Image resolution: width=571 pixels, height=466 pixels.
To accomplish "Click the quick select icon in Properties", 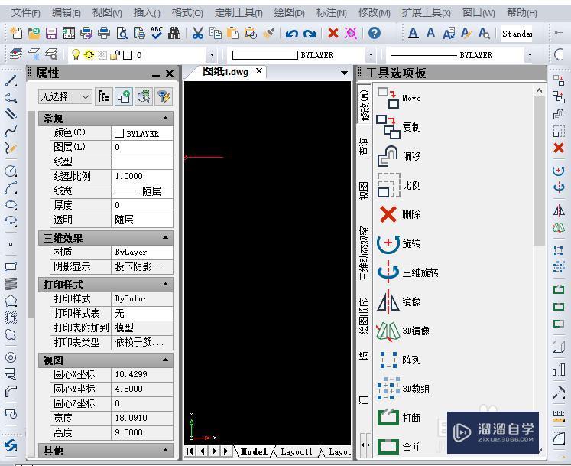I will pyautogui.click(x=144, y=96).
